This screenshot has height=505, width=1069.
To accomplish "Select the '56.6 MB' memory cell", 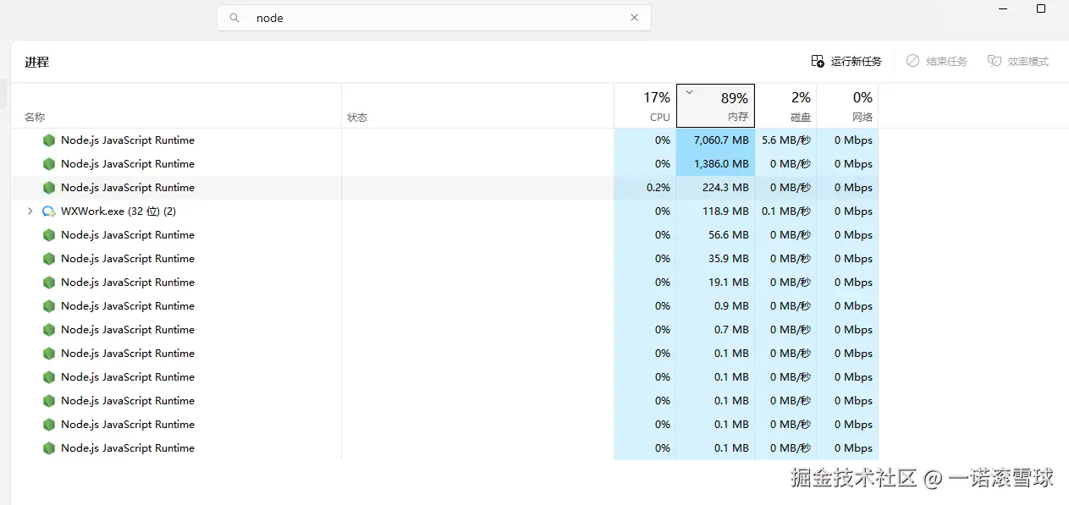I will 715,235.
